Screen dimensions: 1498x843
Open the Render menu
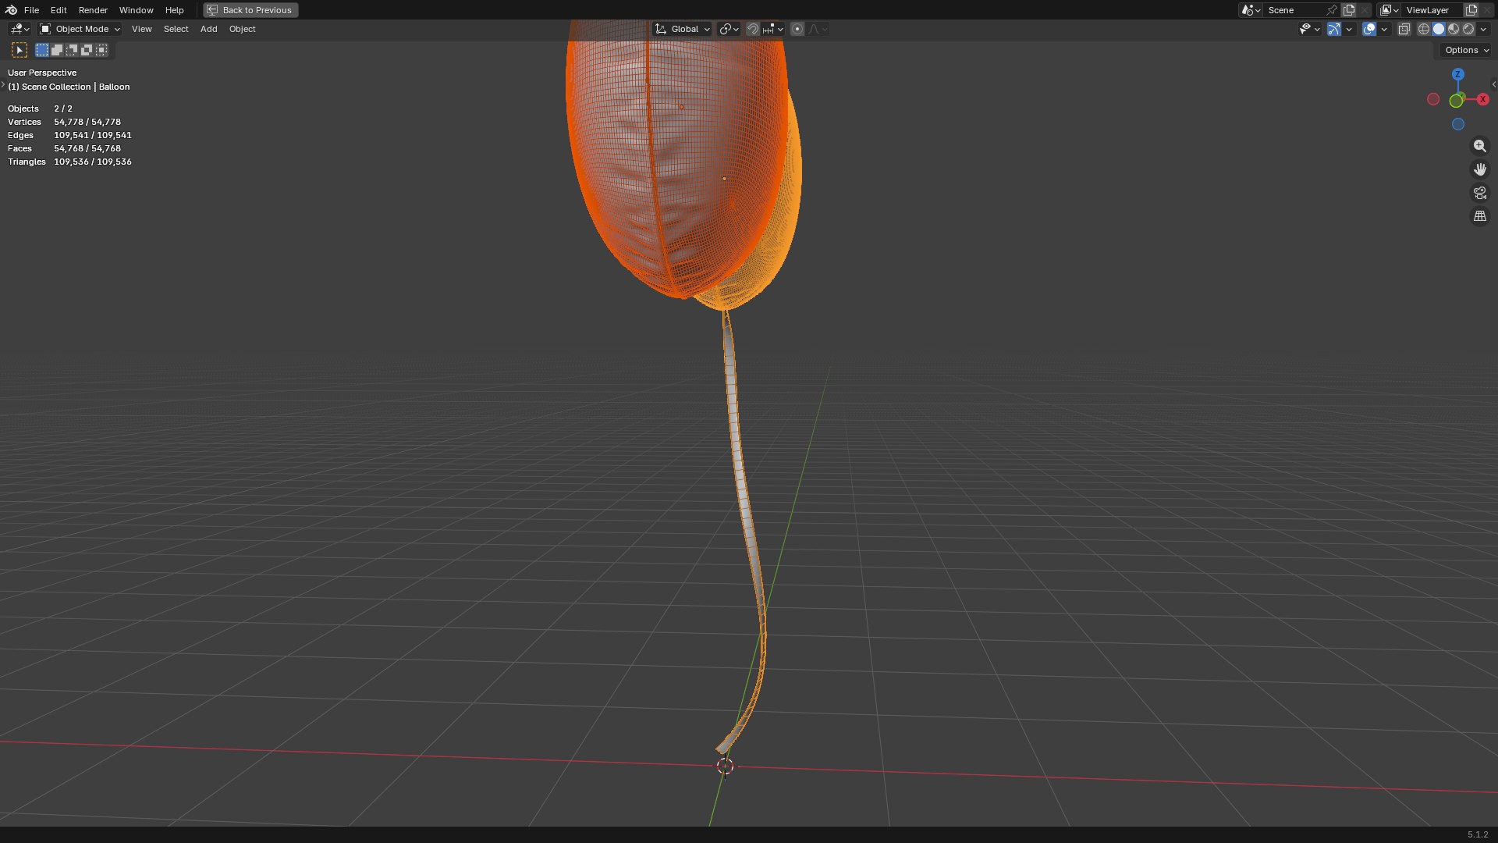coord(93,10)
